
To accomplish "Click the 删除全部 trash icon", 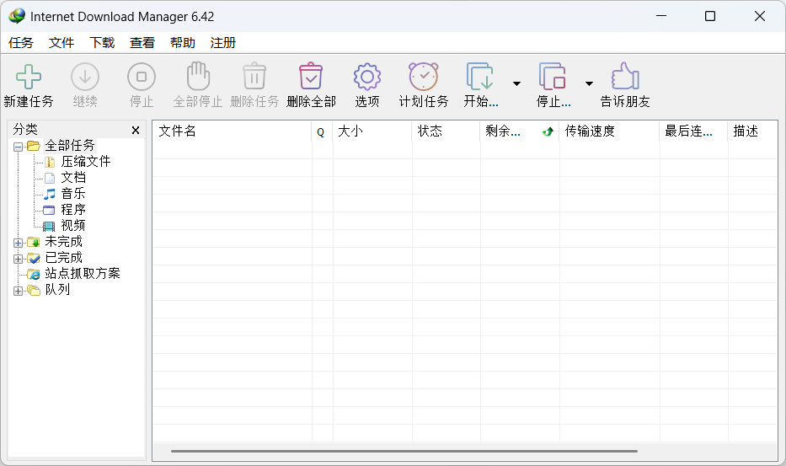I will pos(311,78).
